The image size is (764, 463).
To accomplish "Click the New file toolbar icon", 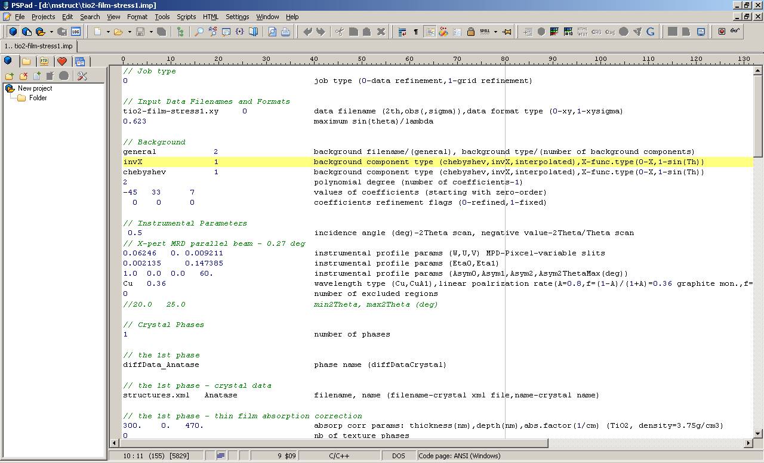I will pos(98,32).
